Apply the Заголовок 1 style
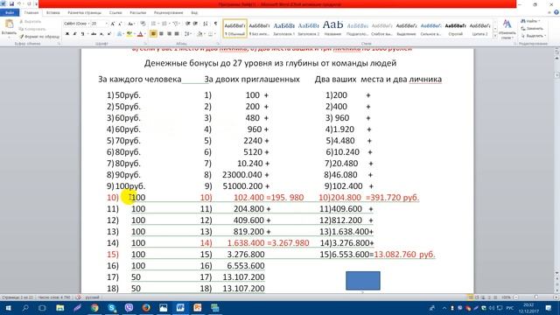Viewport: 560px width, 315px height. point(283,29)
